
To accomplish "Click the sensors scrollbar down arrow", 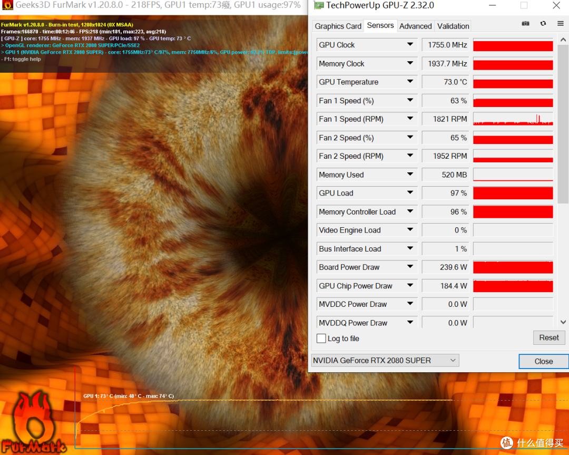I will [x=563, y=322].
